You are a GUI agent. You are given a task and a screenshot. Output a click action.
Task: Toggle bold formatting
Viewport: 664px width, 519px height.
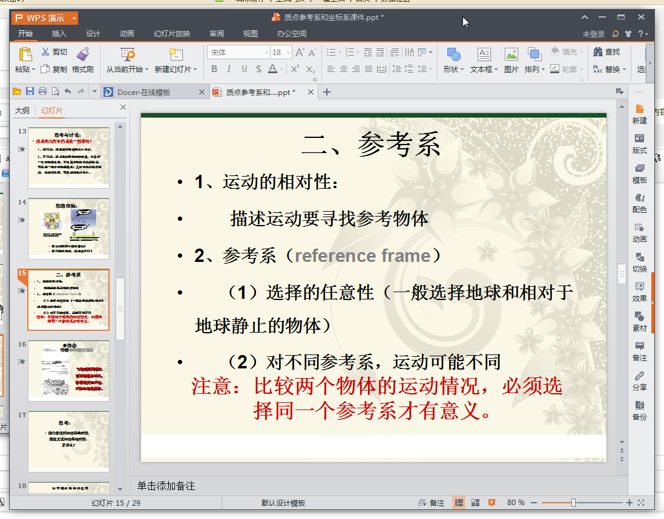[214, 69]
